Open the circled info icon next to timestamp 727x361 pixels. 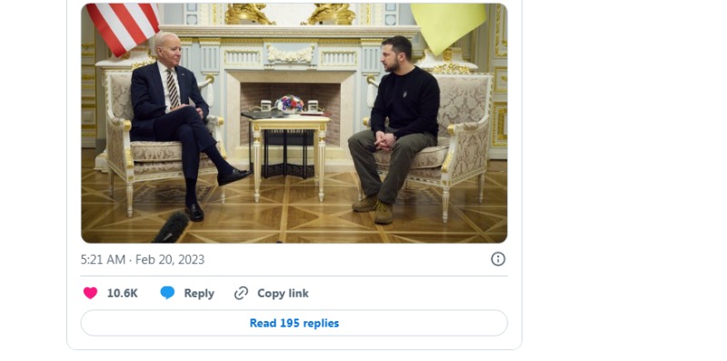click(x=498, y=259)
